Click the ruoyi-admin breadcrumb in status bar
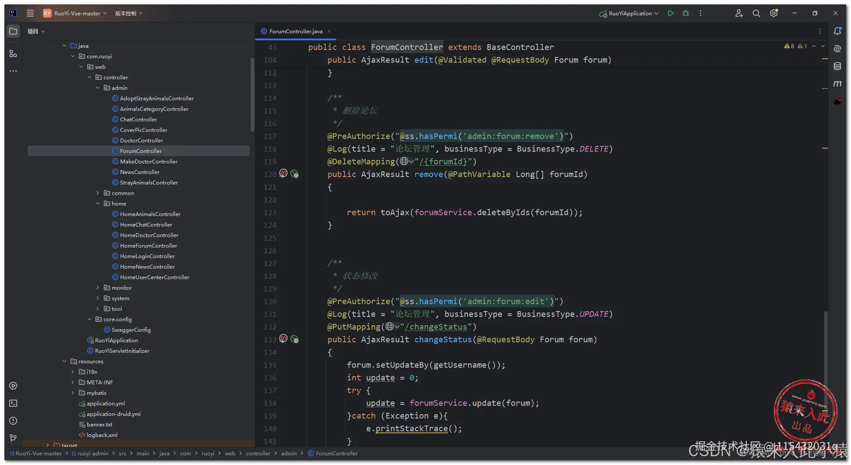Image resolution: width=851 pixels, height=465 pixels. 93,454
